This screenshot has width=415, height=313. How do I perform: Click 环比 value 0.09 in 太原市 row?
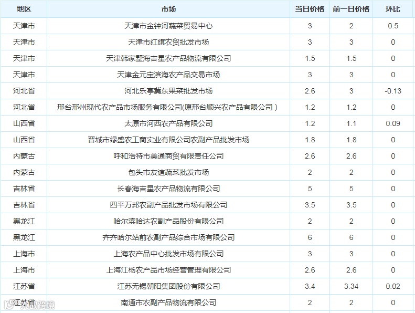click(x=393, y=123)
